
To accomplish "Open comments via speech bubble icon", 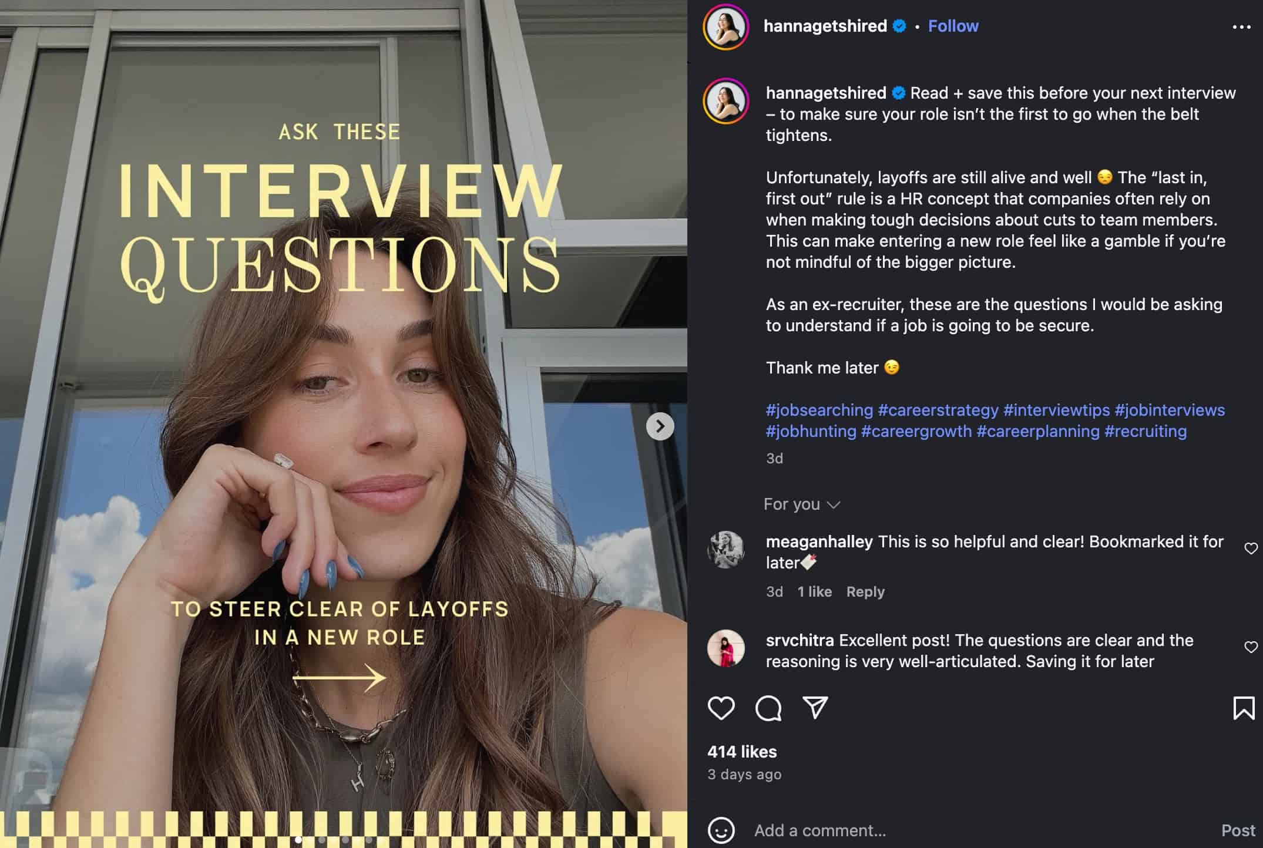I will pyautogui.click(x=768, y=708).
